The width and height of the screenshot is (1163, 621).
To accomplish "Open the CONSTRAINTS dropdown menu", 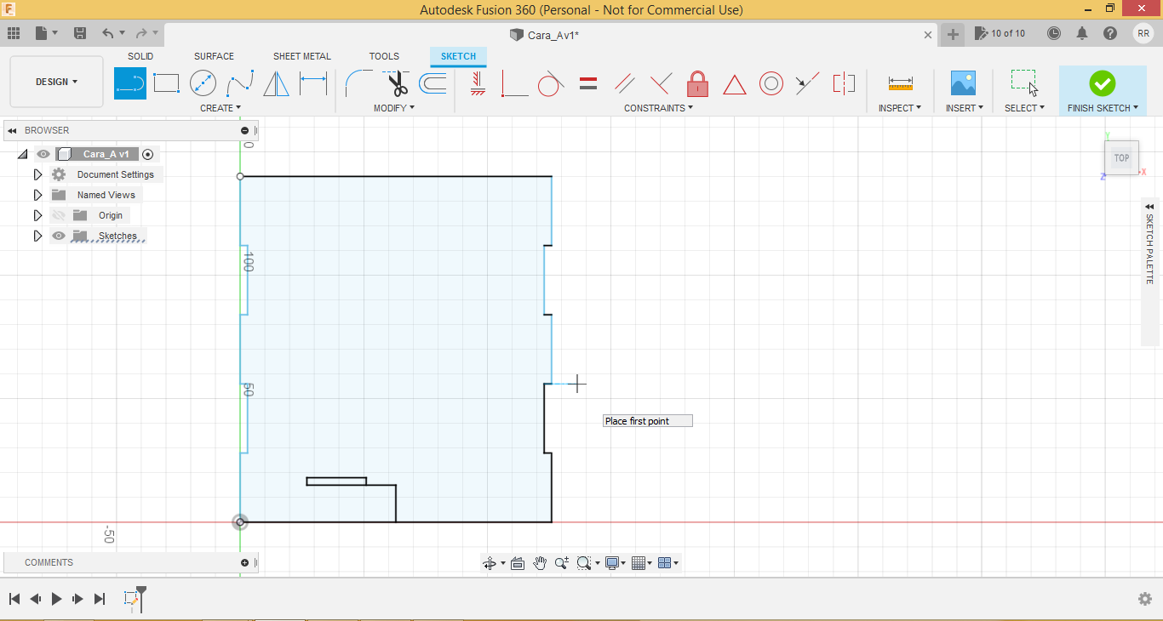I will point(659,108).
